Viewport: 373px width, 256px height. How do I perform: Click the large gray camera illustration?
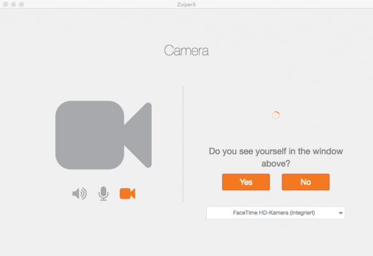tap(103, 135)
